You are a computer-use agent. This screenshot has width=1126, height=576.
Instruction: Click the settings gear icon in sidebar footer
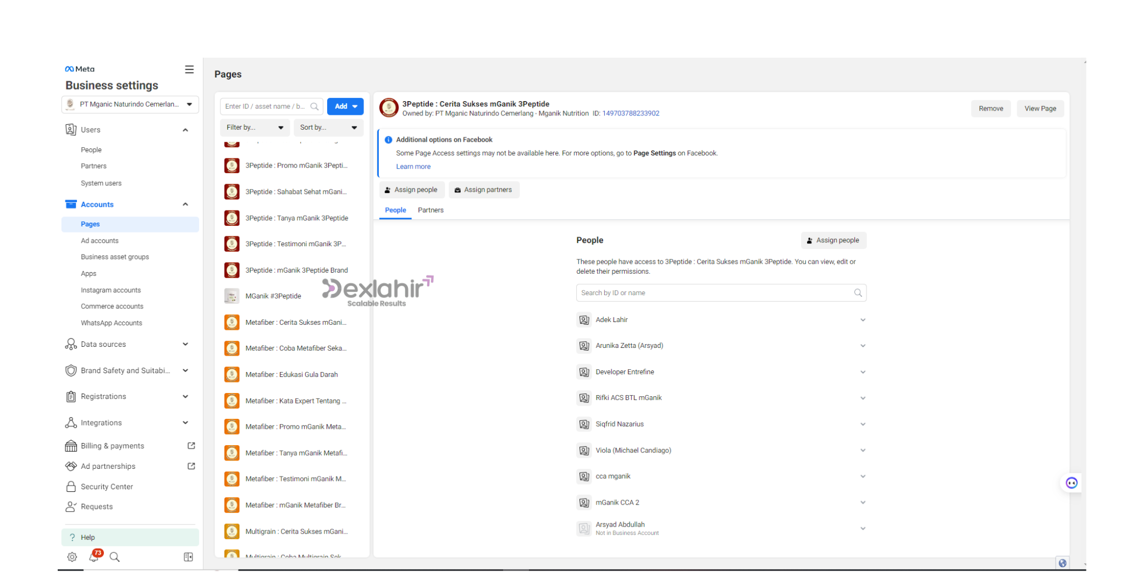tap(72, 557)
